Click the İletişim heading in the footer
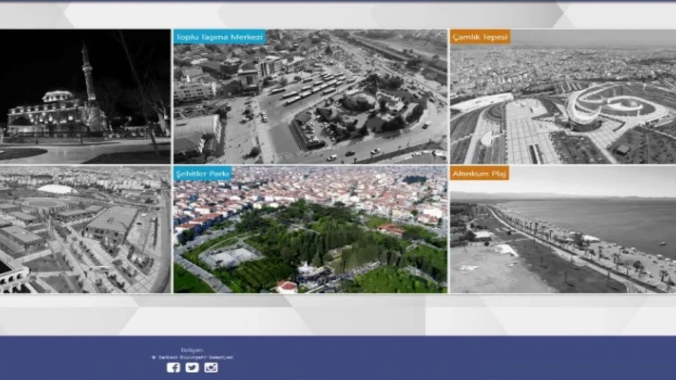Image resolution: width=676 pixels, height=380 pixels. [192, 350]
